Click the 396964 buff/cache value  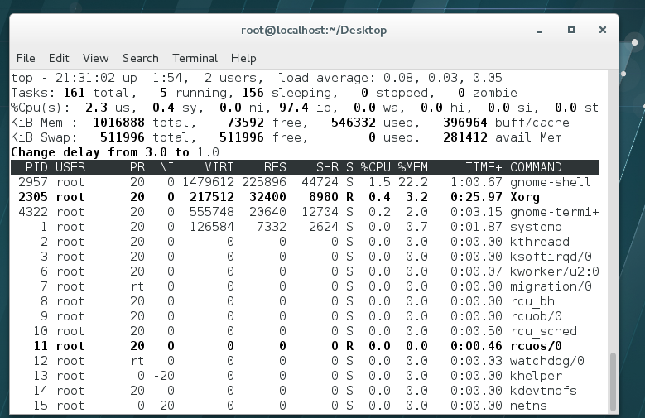pyautogui.click(x=465, y=123)
